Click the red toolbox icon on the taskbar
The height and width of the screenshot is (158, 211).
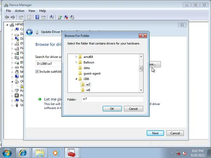(71, 153)
